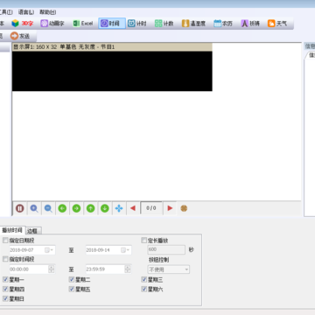Screen dimensions: 315x315
Task: Click the brown round icon after page arrows
Action: (x=184, y=208)
